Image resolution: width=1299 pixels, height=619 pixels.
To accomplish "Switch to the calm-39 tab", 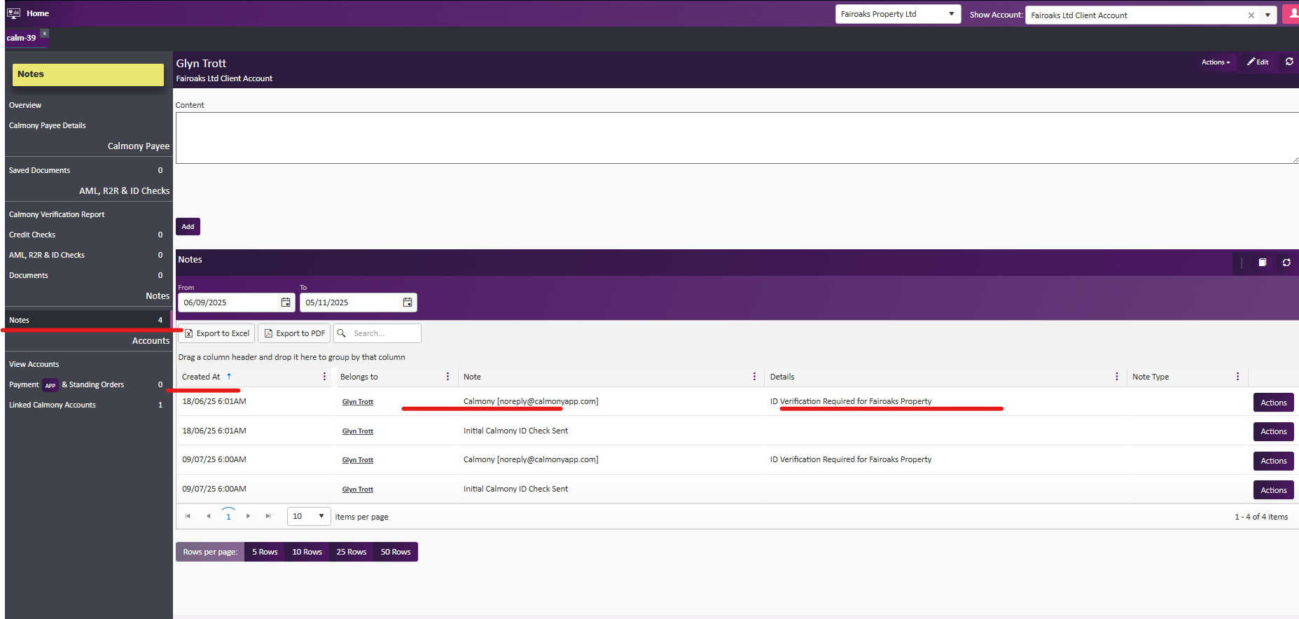I will (x=21, y=38).
